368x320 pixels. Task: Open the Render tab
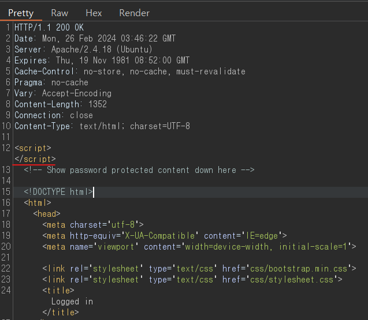pyautogui.click(x=134, y=13)
